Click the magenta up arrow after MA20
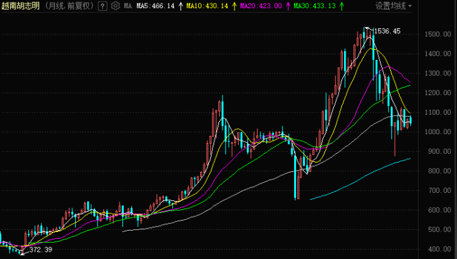This screenshot has height=259, width=457. 288,6
